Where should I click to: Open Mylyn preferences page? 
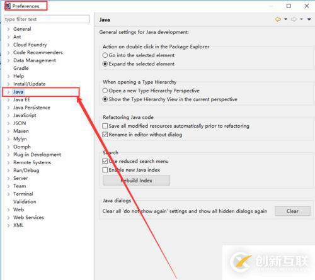20,139
